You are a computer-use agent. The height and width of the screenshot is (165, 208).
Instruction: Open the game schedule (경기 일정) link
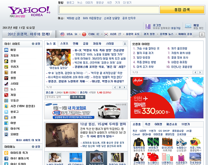tap(149, 34)
